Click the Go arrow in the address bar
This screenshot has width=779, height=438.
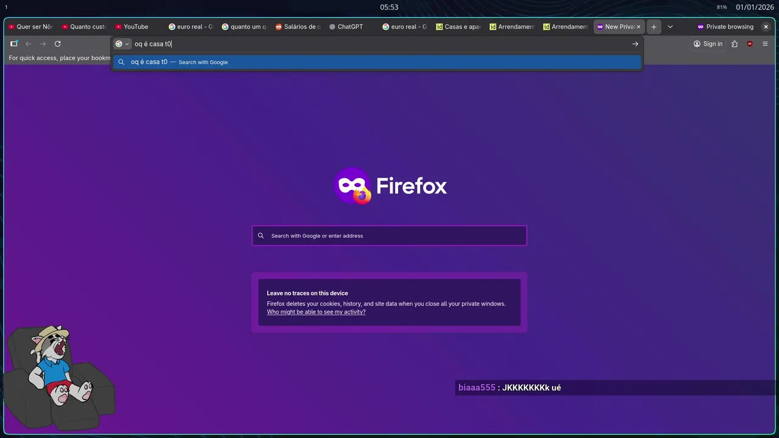(635, 44)
